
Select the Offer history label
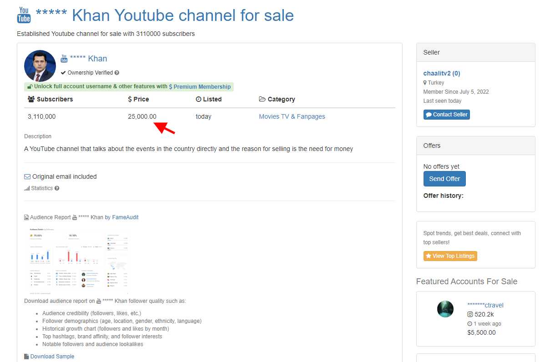click(443, 196)
